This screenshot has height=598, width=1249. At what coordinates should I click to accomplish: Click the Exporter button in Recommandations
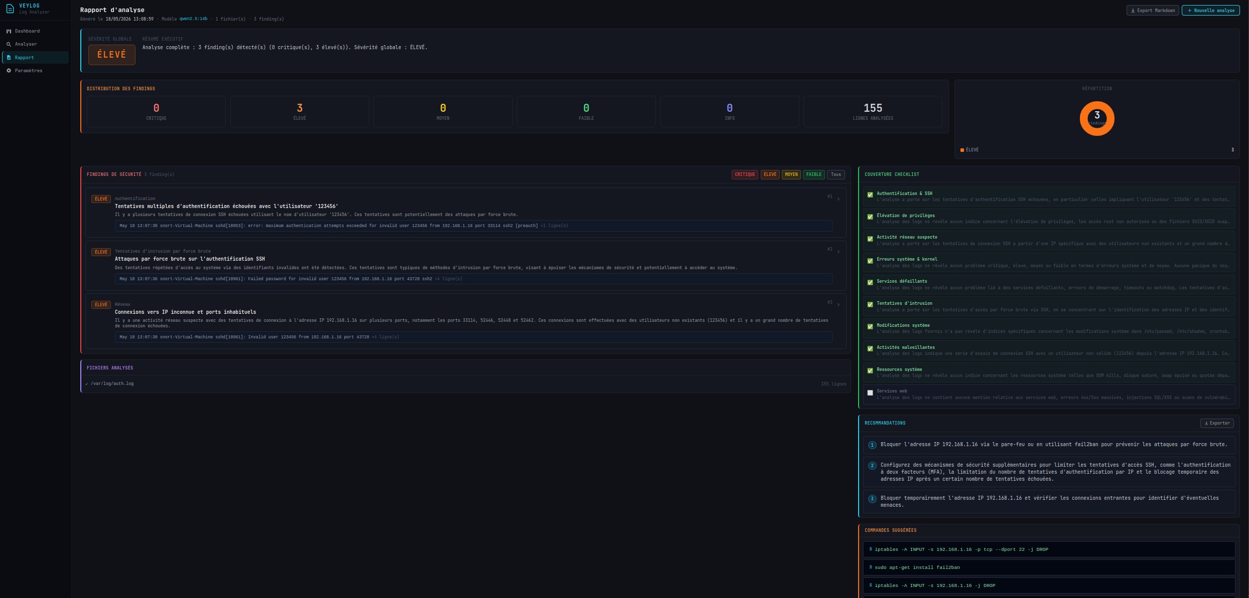(1217, 423)
